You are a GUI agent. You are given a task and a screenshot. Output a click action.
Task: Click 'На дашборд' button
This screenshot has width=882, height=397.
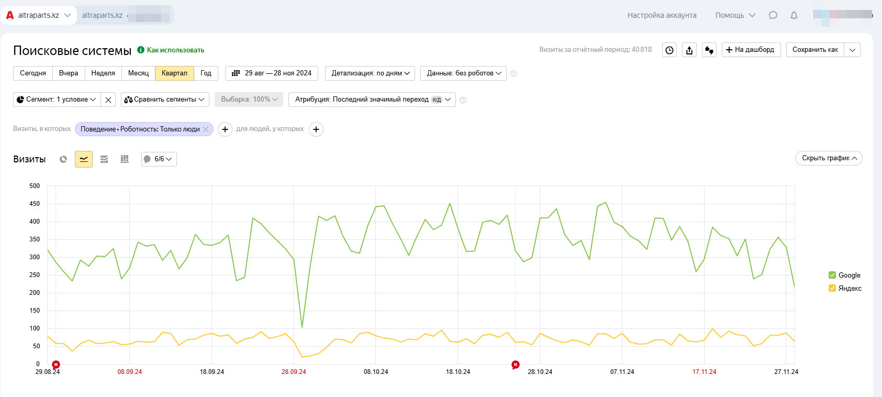(x=751, y=50)
